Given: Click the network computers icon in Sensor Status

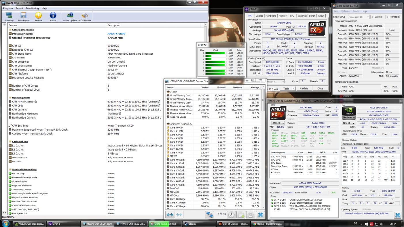Looking at the screenshot, I should [x=209, y=215].
